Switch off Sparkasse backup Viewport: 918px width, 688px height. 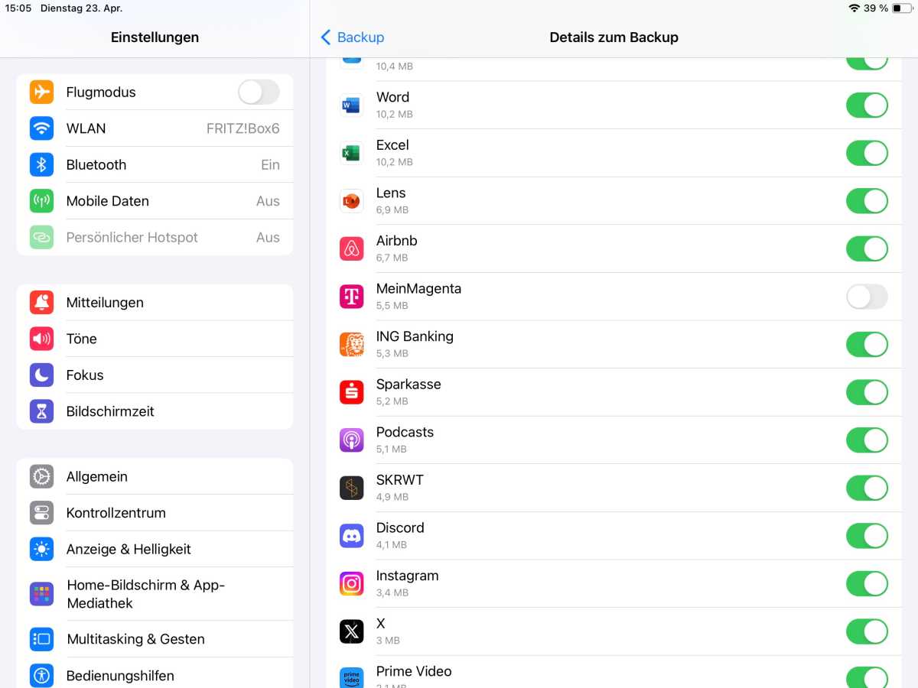point(867,392)
